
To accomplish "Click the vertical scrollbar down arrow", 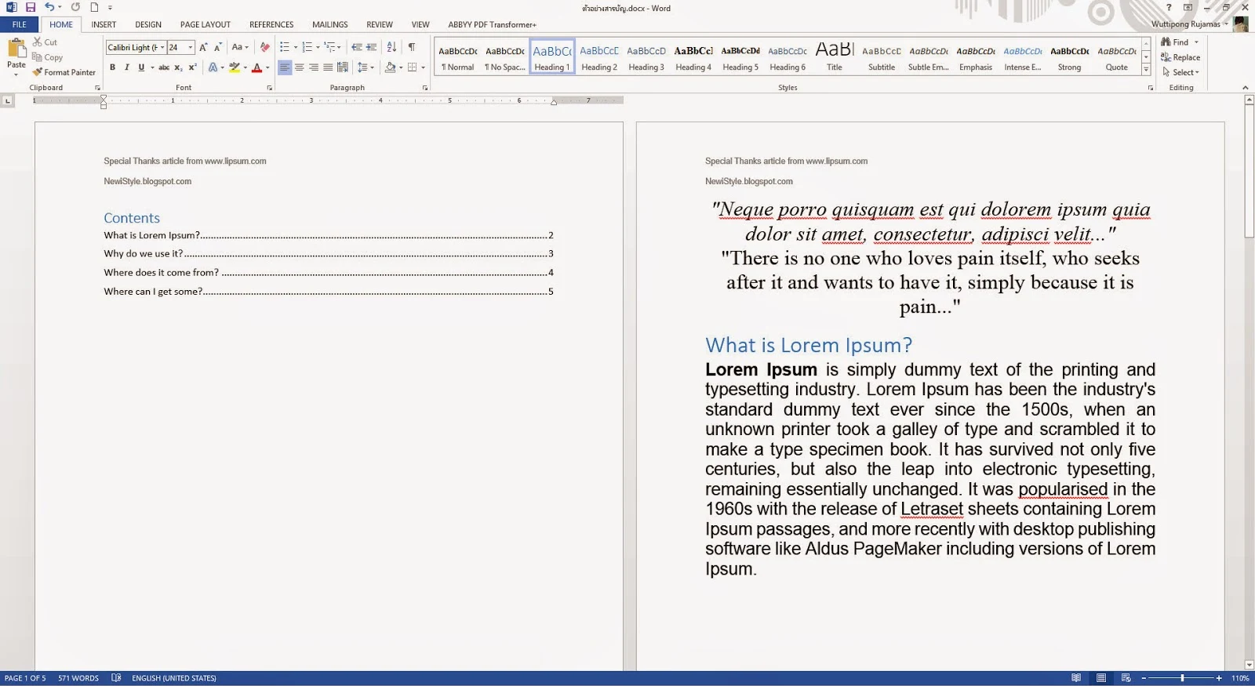I will tap(1249, 665).
